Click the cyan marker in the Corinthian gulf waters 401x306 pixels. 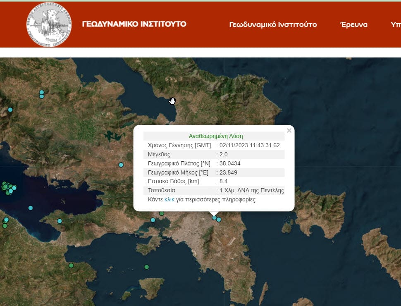point(31,208)
